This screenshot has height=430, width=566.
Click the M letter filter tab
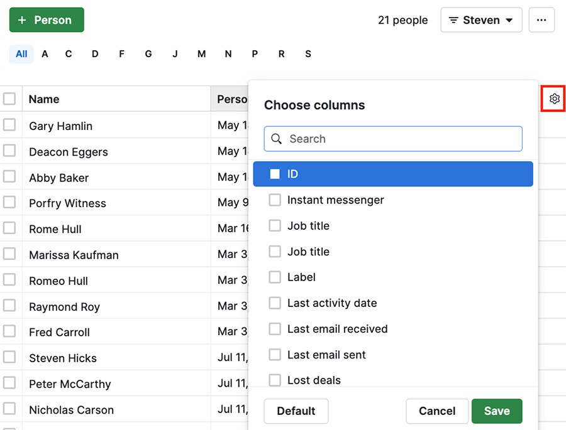tap(201, 54)
